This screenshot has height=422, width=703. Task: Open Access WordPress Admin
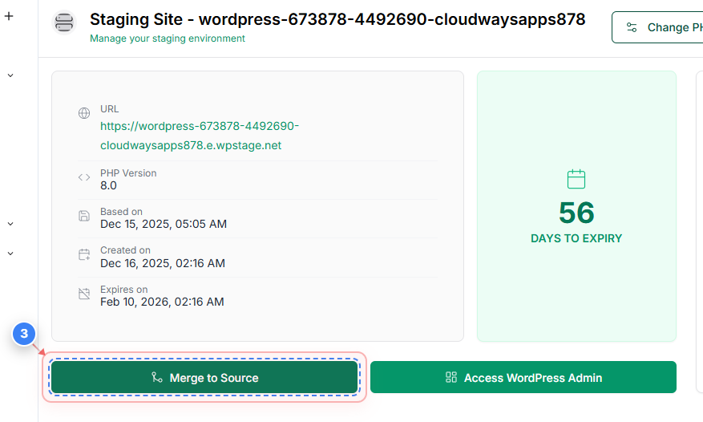523,377
